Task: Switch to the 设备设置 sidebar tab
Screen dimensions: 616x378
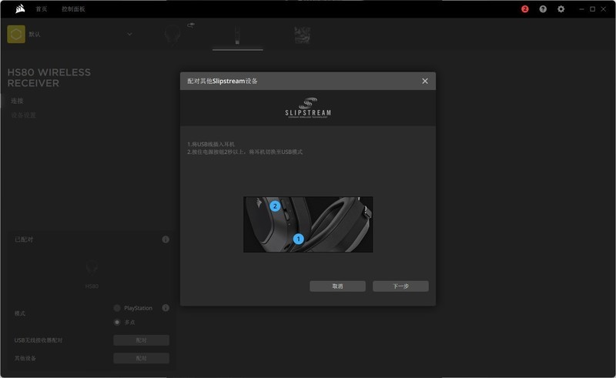Action: pyautogui.click(x=23, y=115)
